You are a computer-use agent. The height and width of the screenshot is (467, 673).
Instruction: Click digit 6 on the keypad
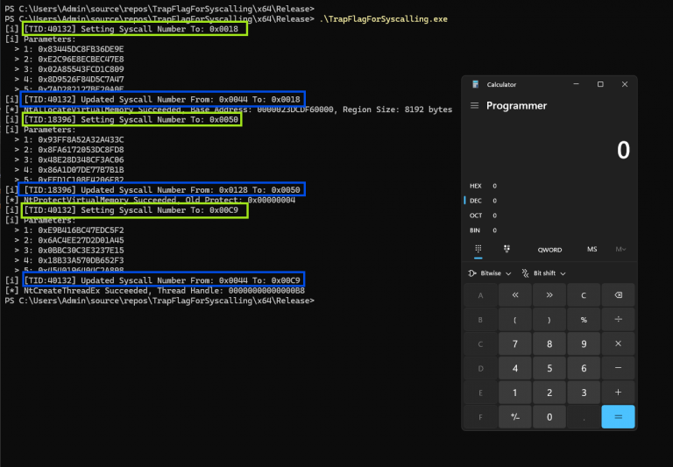tap(584, 368)
